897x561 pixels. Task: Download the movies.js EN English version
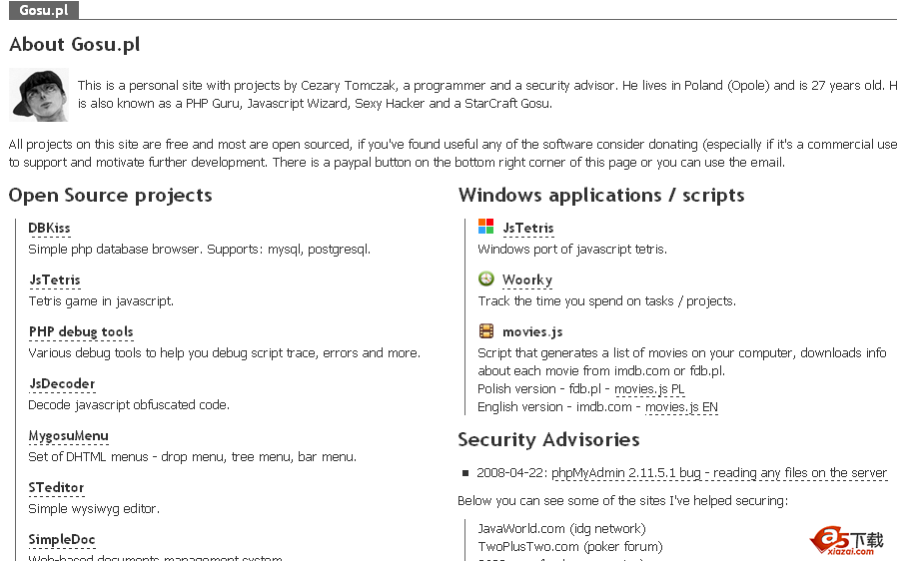coord(681,407)
